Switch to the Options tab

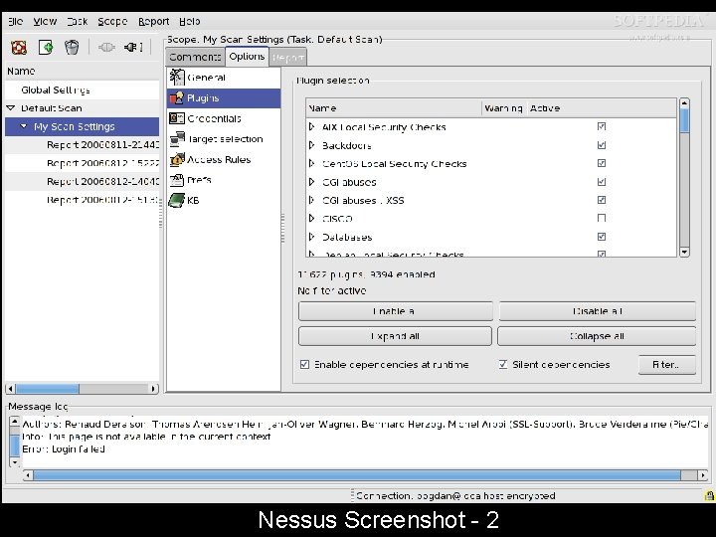pyautogui.click(x=247, y=56)
